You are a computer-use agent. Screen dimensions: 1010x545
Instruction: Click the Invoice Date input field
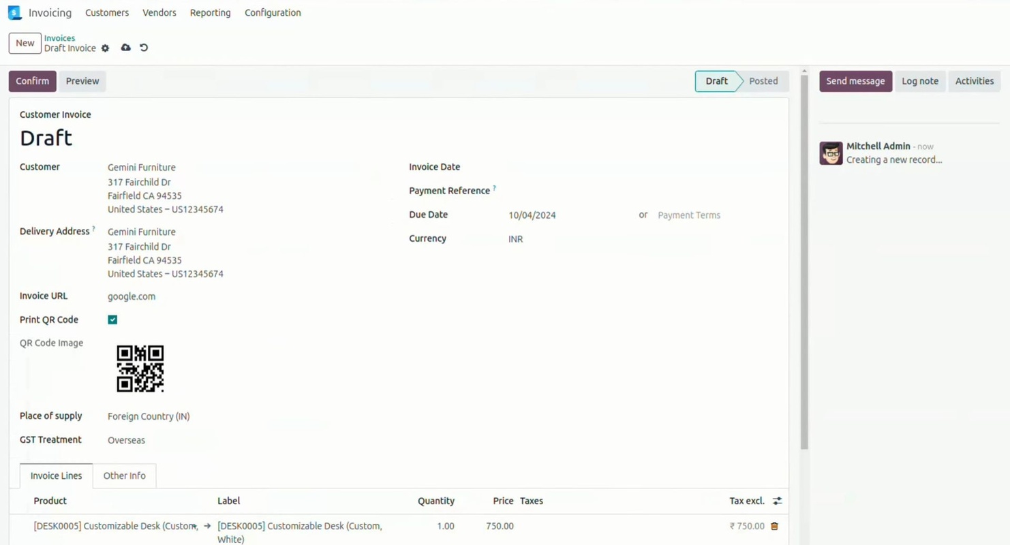(566, 167)
